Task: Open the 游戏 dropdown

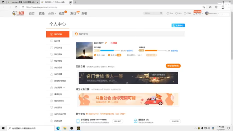Action: click(75, 13)
